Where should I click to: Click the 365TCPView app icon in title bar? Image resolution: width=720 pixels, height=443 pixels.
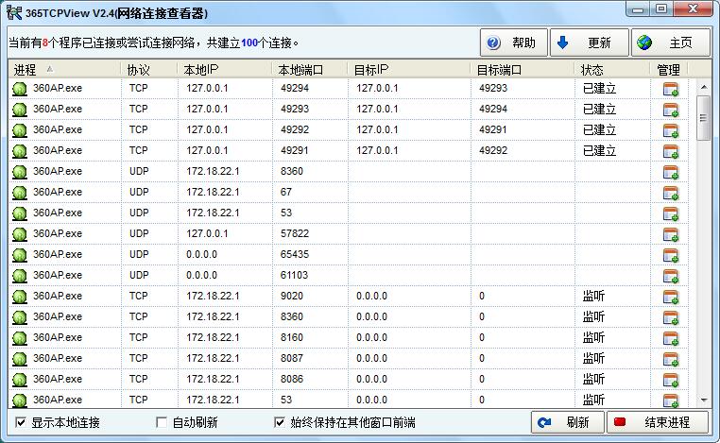coord(14,12)
